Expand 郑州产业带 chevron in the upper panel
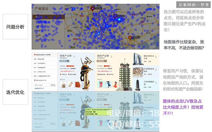212x132 pixels. pos(111,57)
